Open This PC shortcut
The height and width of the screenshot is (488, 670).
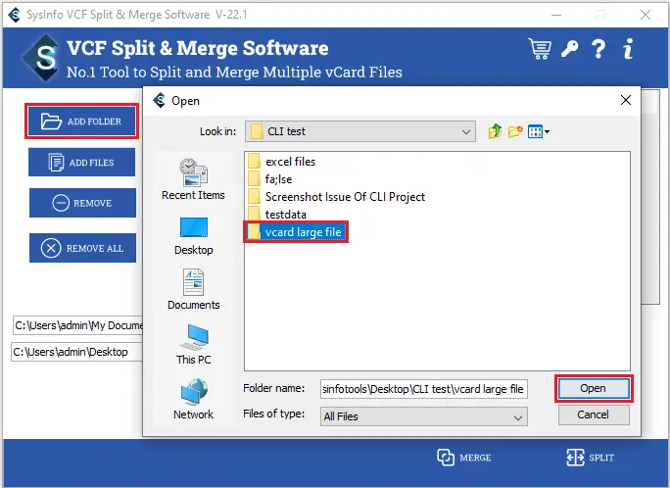[x=194, y=344]
